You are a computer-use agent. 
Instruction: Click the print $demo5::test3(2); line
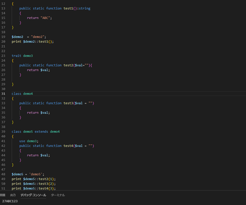[x=34, y=184]
